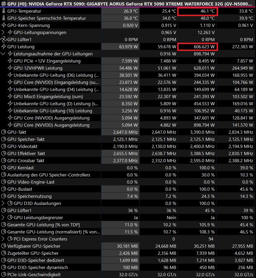Select Zugeteilter GPU-Speicher row
256x278 pixels.
(x=128, y=253)
